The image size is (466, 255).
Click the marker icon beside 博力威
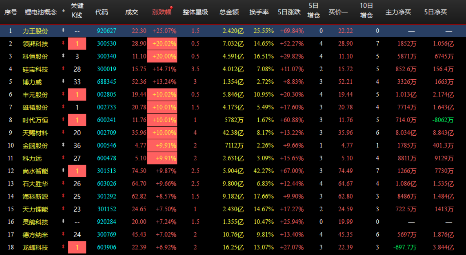(64, 81)
